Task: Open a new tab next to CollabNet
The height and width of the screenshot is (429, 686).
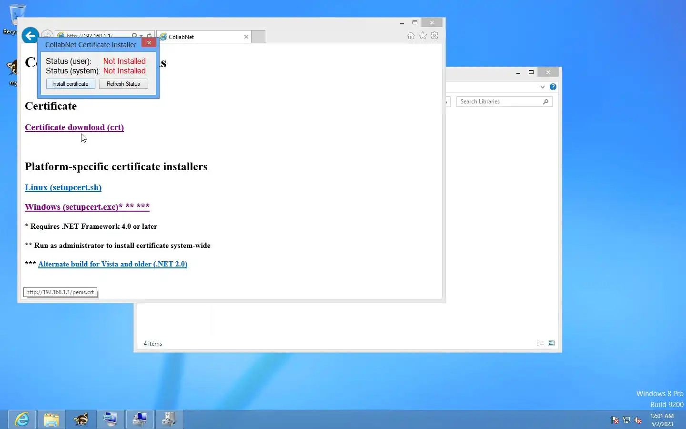Action: pyautogui.click(x=258, y=37)
